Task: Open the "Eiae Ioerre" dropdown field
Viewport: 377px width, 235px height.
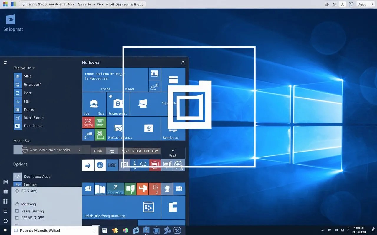Action: click(x=52, y=150)
